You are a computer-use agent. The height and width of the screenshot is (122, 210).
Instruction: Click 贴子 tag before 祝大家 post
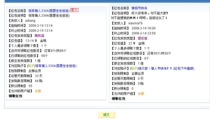tap(134, 68)
